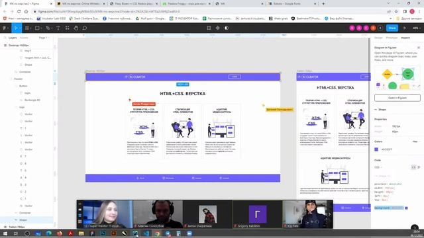Click the orange collaborator avatar

click(373, 28)
